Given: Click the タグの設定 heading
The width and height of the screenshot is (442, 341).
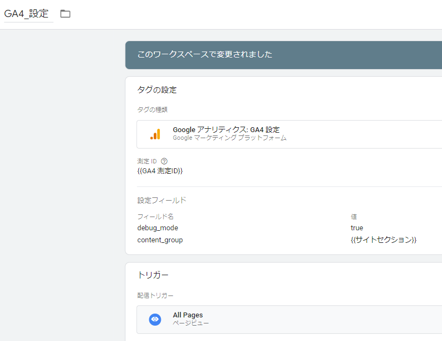Looking at the screenshot, I should point(157,90).
